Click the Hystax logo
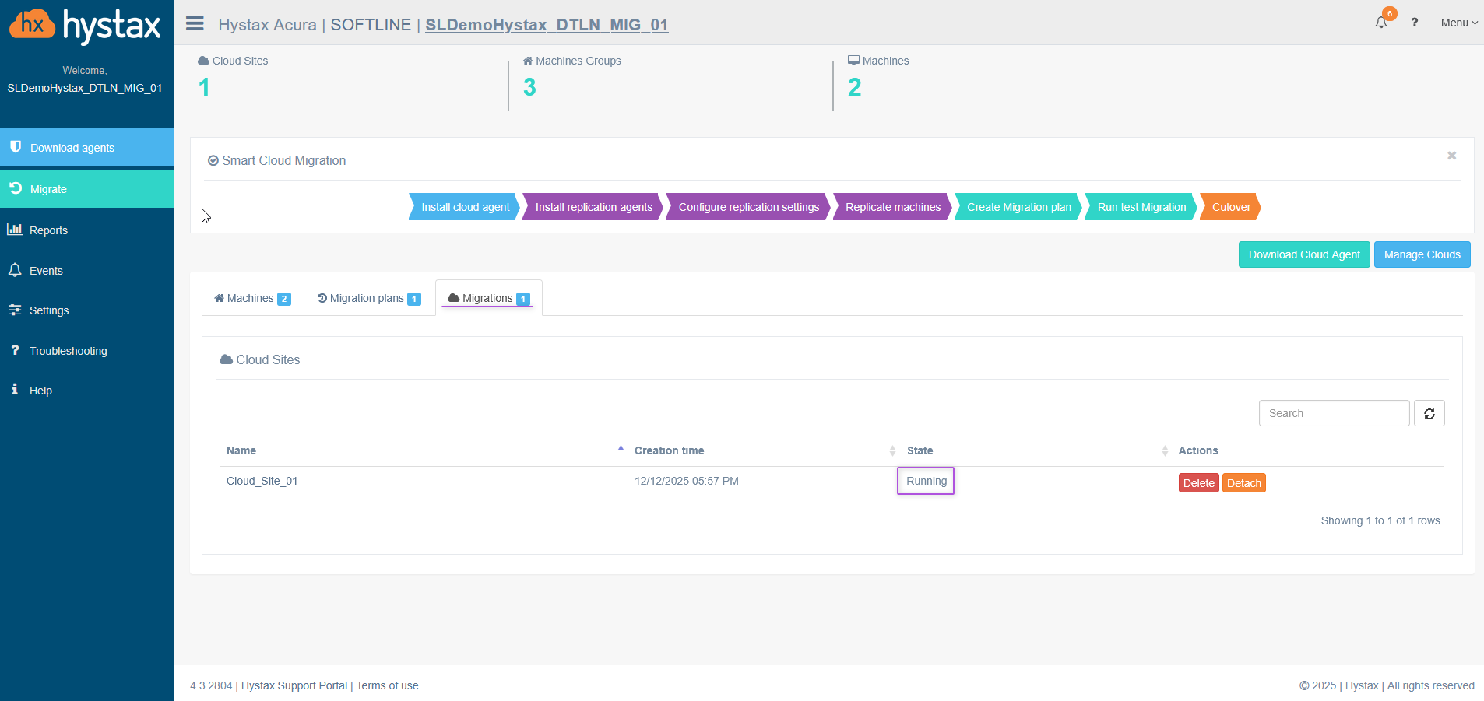Screen dimensions: 1484x701 pos(86,26)
